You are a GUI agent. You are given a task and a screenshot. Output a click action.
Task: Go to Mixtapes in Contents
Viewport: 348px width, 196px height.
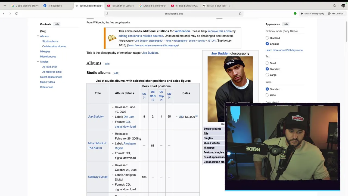click(x=45, y=51)
